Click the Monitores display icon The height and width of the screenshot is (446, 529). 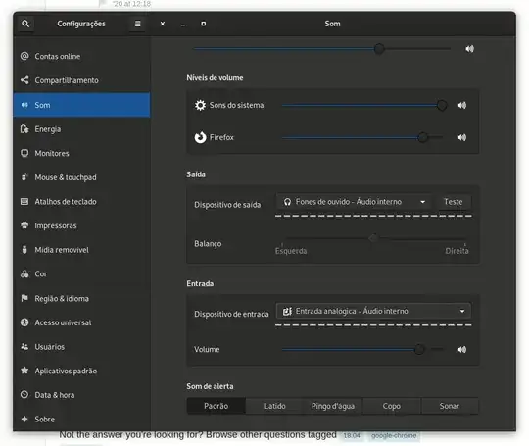click(x=24, y=153)
